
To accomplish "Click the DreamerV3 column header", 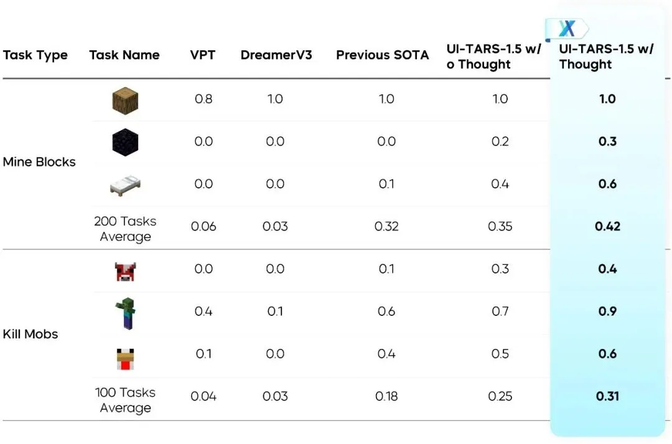I will [x=276, y=55].
